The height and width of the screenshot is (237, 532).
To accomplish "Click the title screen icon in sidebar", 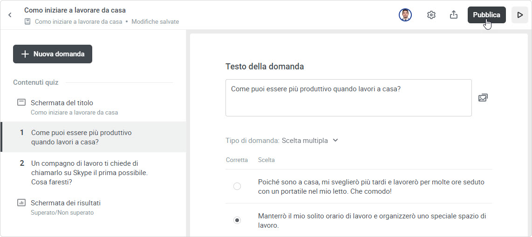I will pyautogui.click(x=21, y=102).
